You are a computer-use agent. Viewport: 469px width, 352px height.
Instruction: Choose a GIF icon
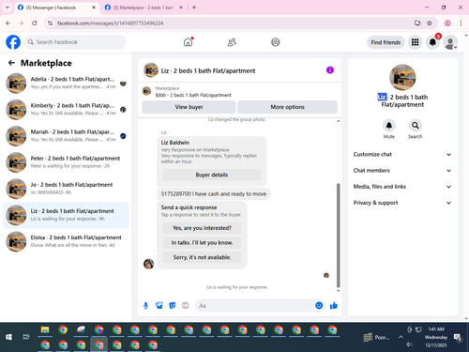(x=186, y=305)
